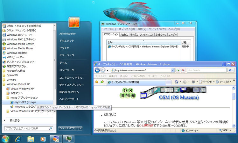This screenshot has width=238, height=143.
Task: Open the IE address bar dropdown
Action: 172,70
